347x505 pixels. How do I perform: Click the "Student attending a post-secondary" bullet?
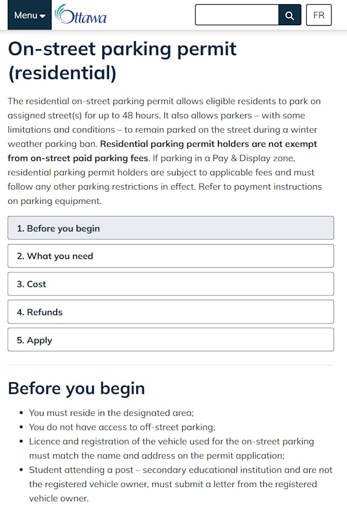coord(181,484)
